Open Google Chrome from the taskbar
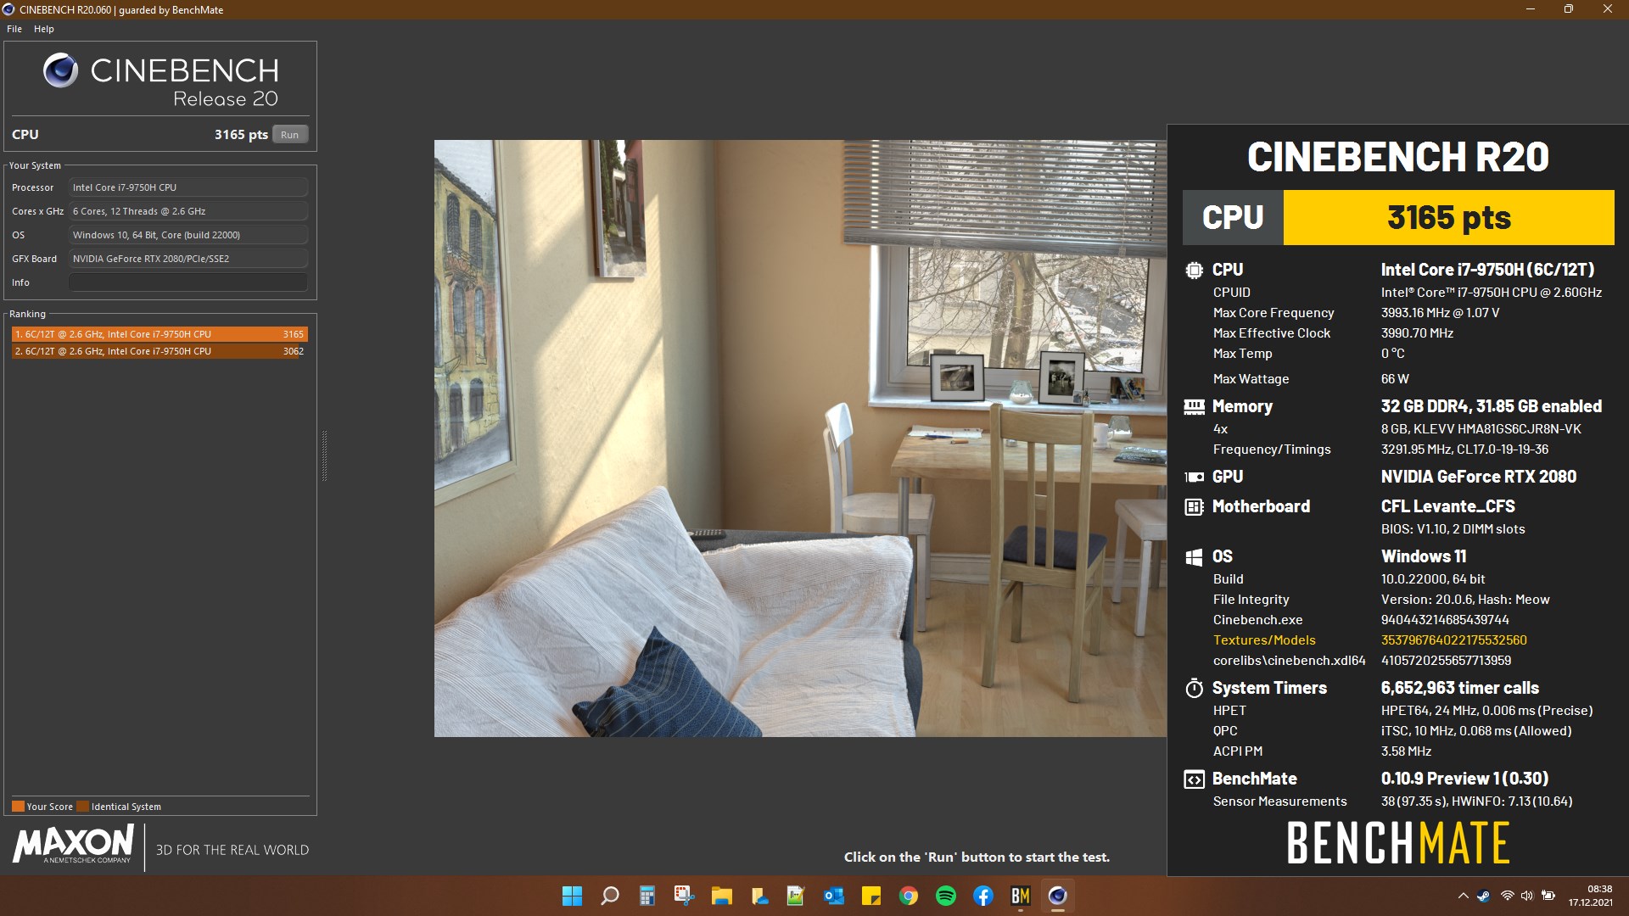The width and height of the screenshot is (1629, 916). [909, 896]
